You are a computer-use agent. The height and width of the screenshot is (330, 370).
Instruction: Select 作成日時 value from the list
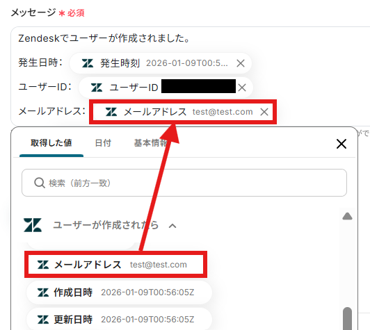point(119,292)
